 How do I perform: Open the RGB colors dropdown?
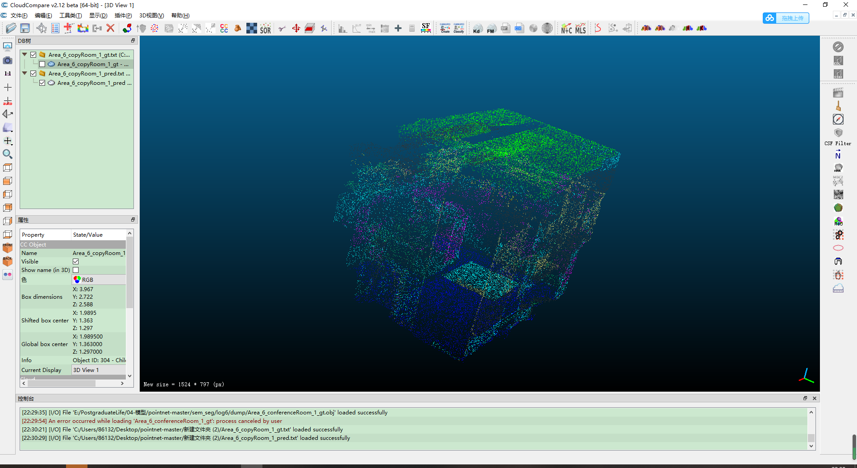[99, 280]
